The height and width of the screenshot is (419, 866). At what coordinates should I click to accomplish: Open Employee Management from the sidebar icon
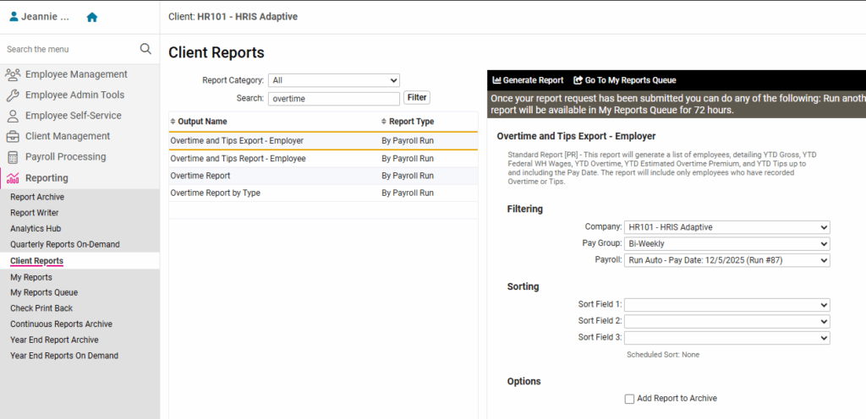click(13, 74)
